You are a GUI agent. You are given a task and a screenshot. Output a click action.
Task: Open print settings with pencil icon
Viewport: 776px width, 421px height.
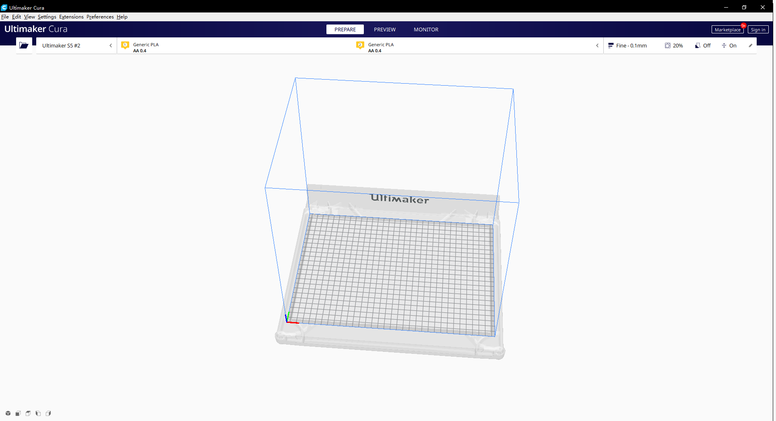pyautogui.click(x=751, y=45)
